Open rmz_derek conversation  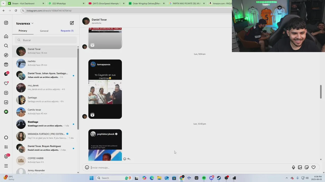click(45, 88)
